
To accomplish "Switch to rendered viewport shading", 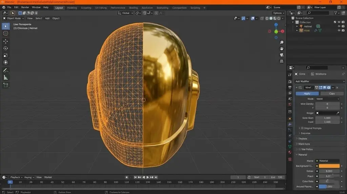I will click(279, 18).
